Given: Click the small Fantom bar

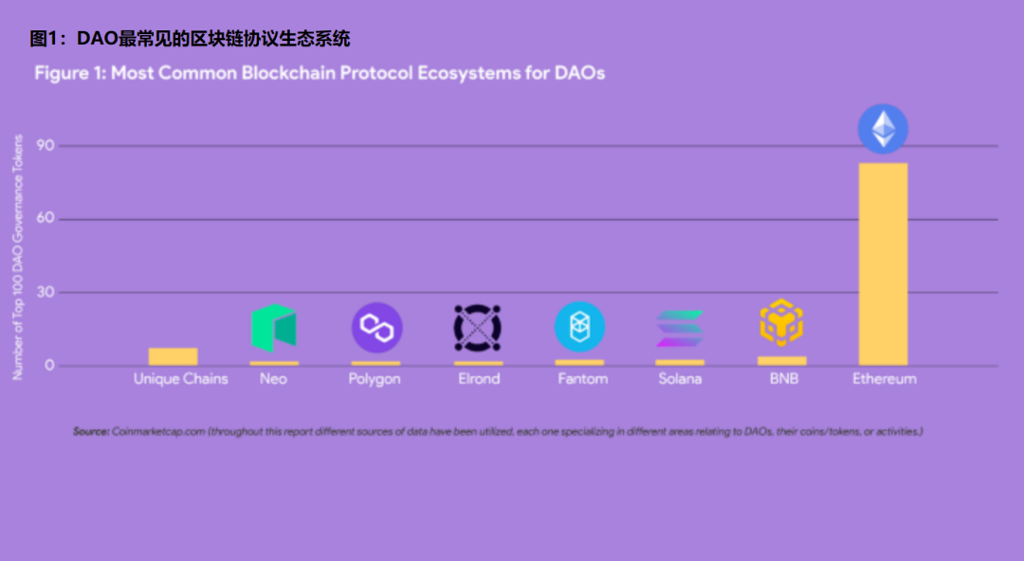Looking at the screenshot, I should coord(580,362).
